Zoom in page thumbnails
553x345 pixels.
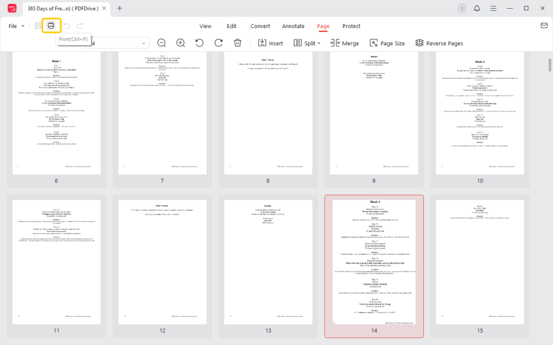coord(180,43)
